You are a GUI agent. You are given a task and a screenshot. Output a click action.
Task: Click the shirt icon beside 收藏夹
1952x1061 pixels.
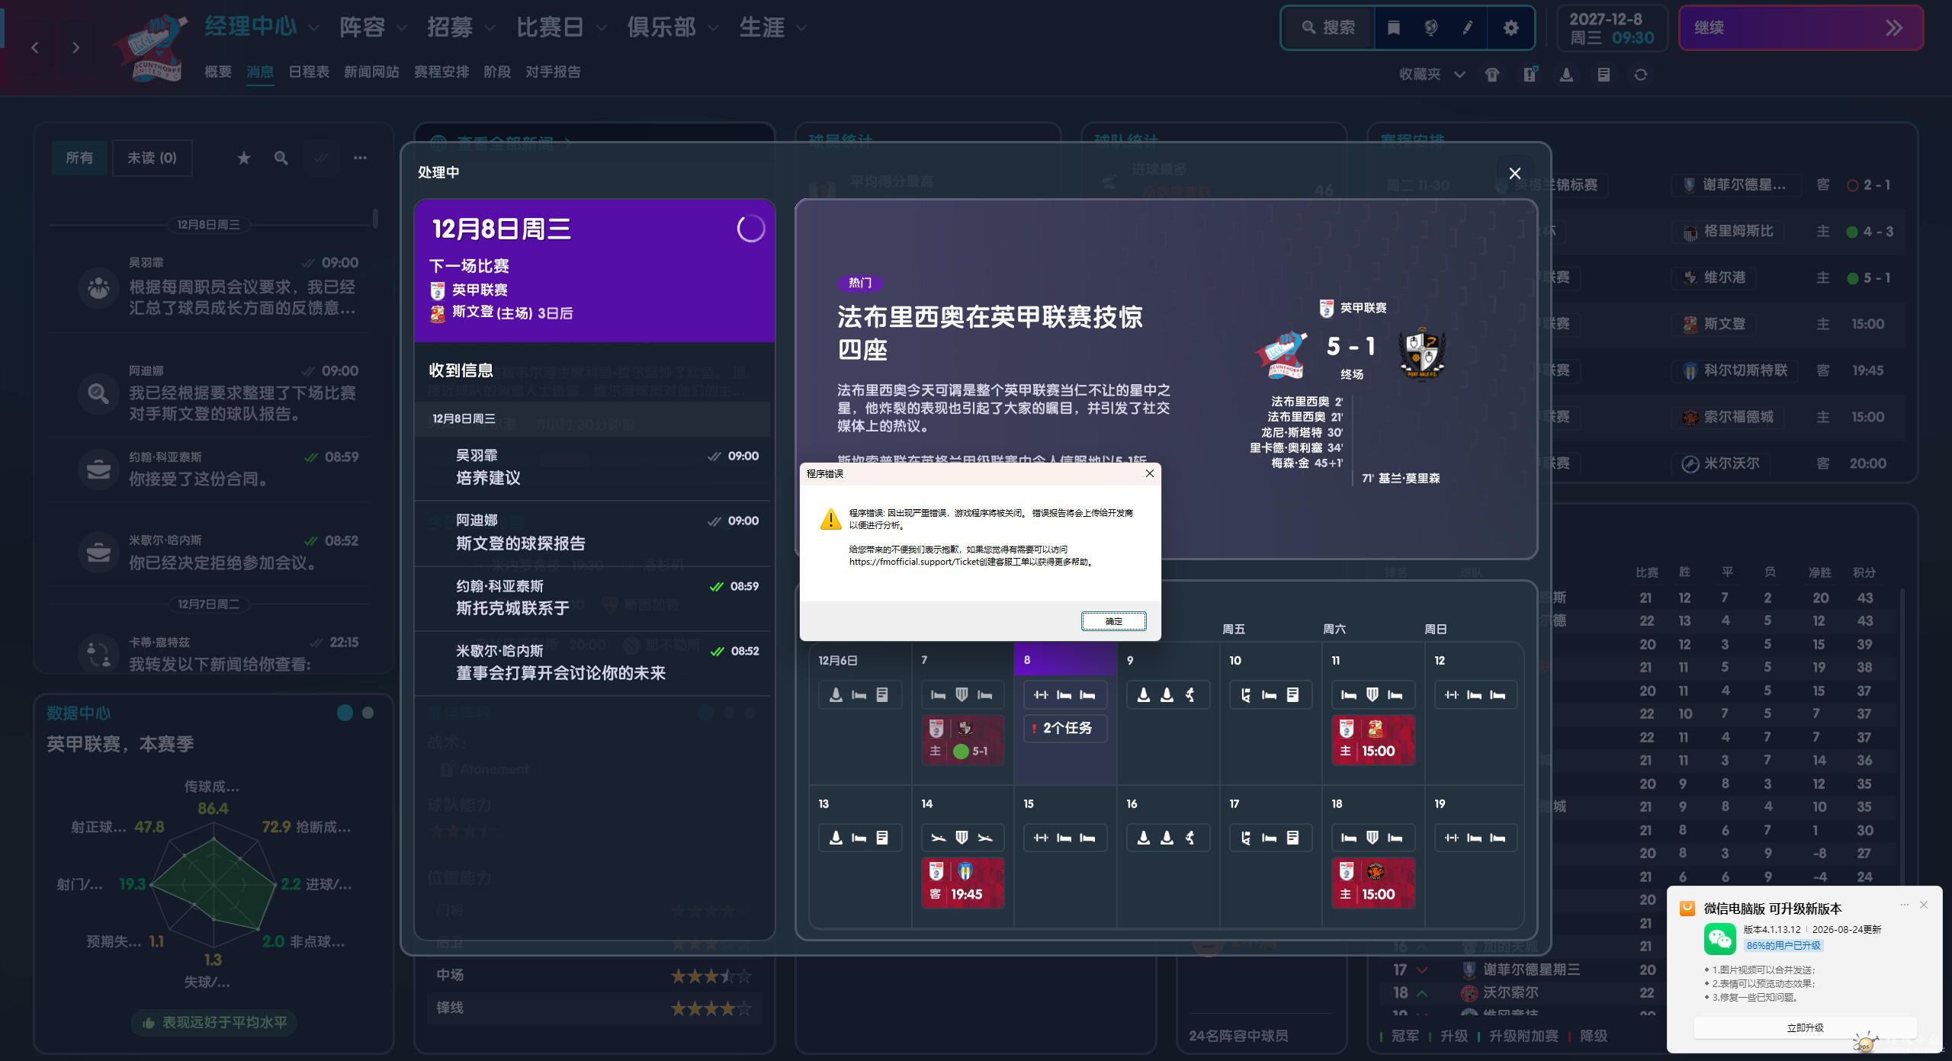tap(1492, 75)
